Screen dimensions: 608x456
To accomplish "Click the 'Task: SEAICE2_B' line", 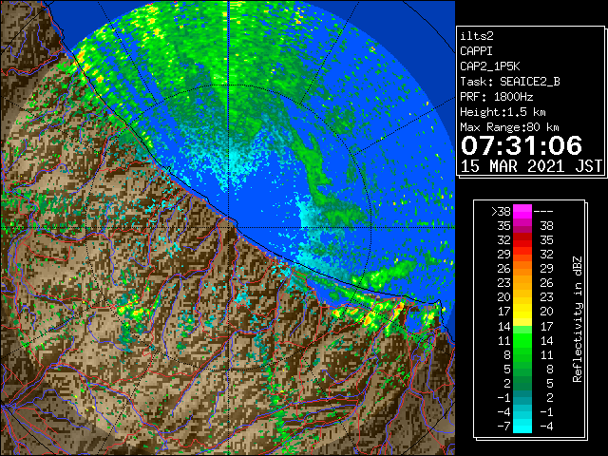I will [x=510, y=82].
